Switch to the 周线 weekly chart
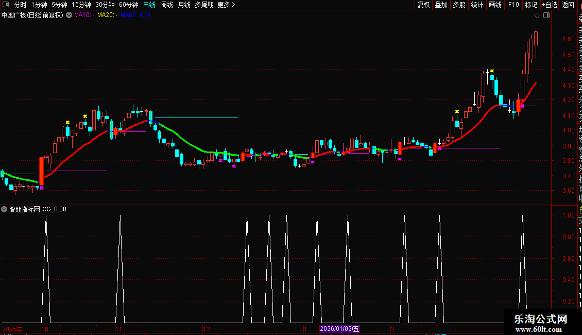This screenshot has width=582, height=335. [167, 5]
